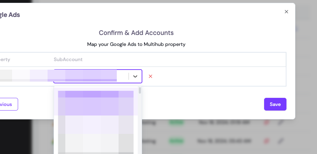The image size is (317, 154).
Task: Click the red delete icon in the upper background row
Action: pyautogui.click(x=267, y=122)
